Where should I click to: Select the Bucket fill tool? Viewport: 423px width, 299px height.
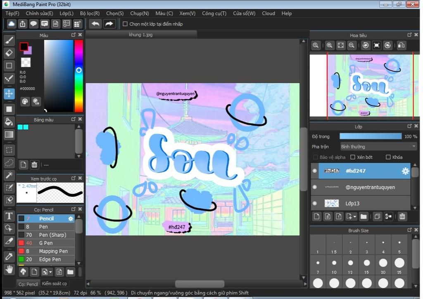tap(9, 122)
